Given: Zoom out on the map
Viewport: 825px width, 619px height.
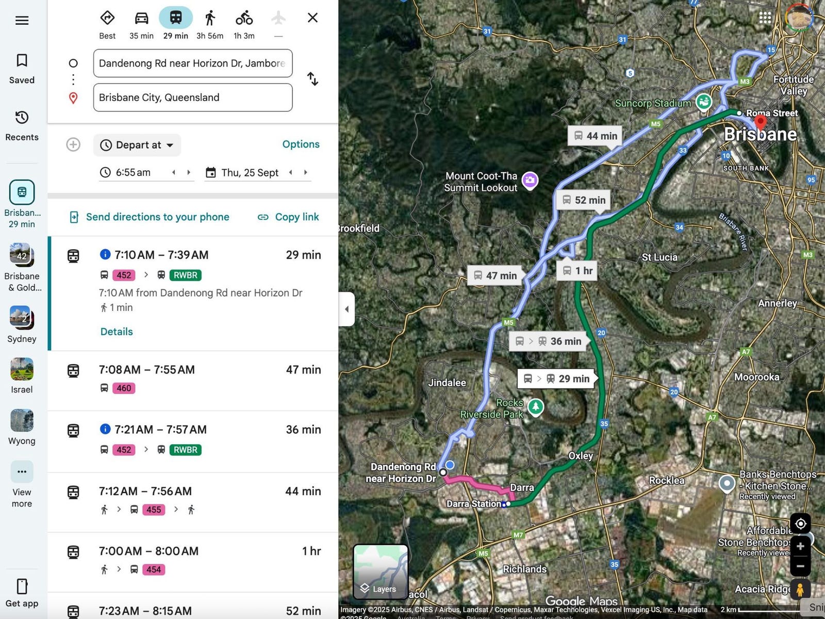Looking at the screenshot, I should (x=800, y=566).
